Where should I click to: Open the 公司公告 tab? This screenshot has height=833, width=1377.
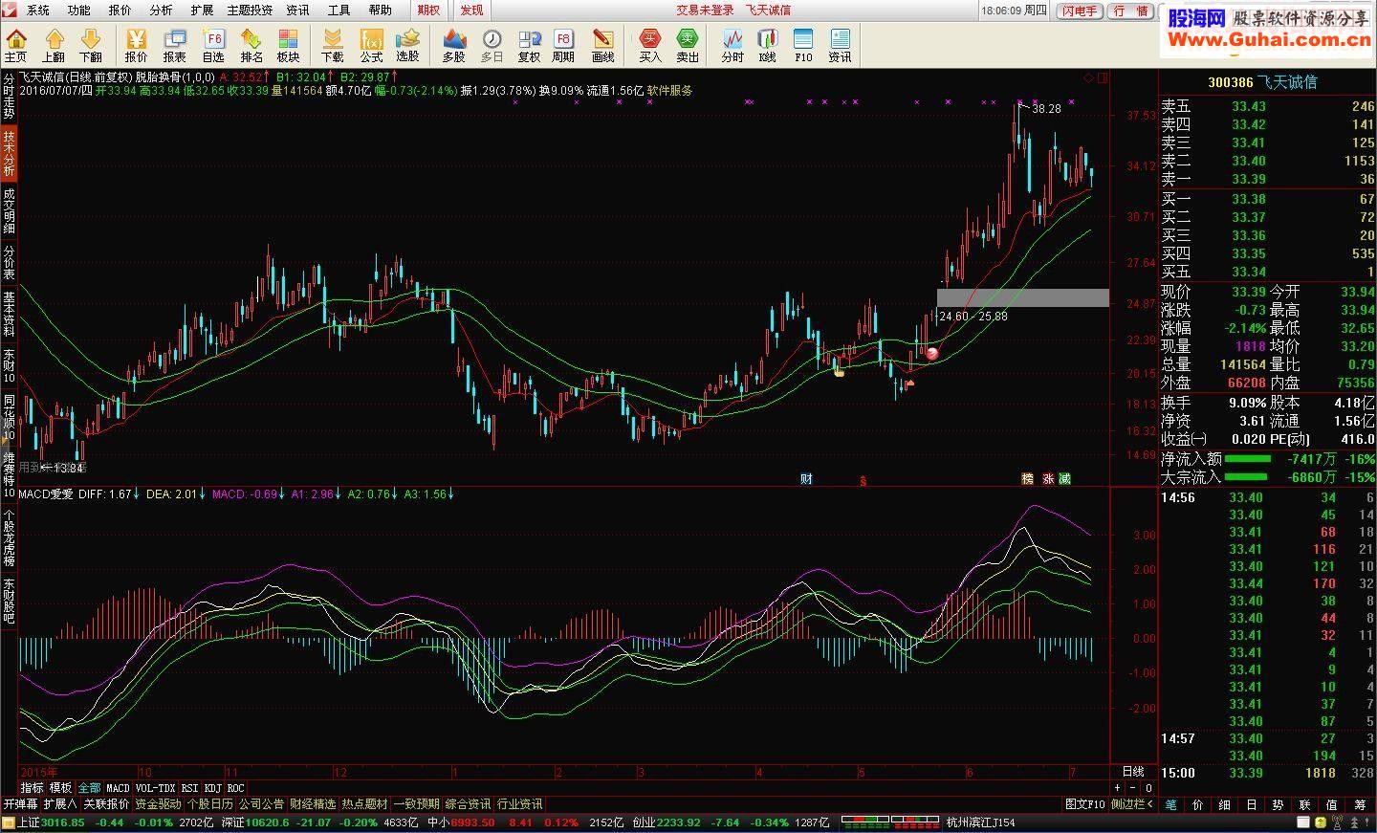[x=261, y=804]
